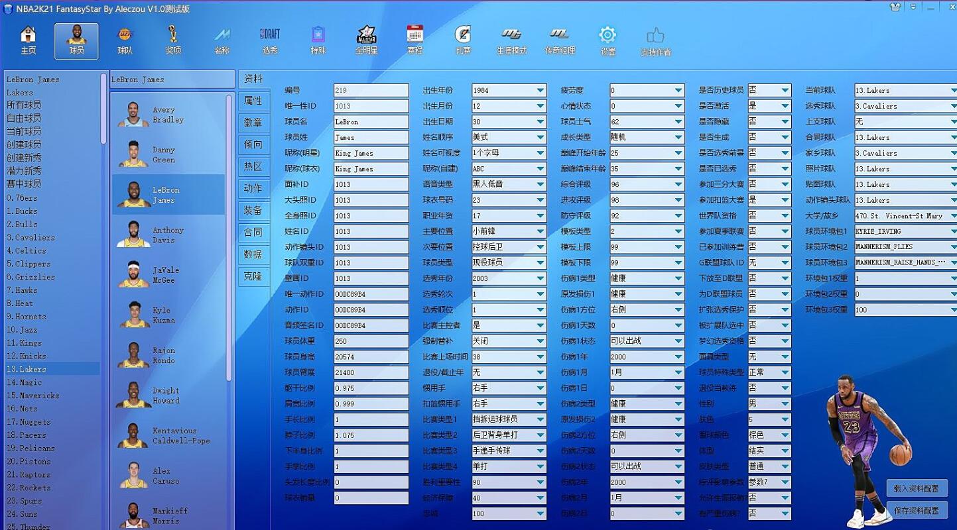Viewport: 957px width, 530px height.
Task: Select Kentavious Caldwell-Pope in the roster list
Action: pyautogui.click(x=168, y=435)
